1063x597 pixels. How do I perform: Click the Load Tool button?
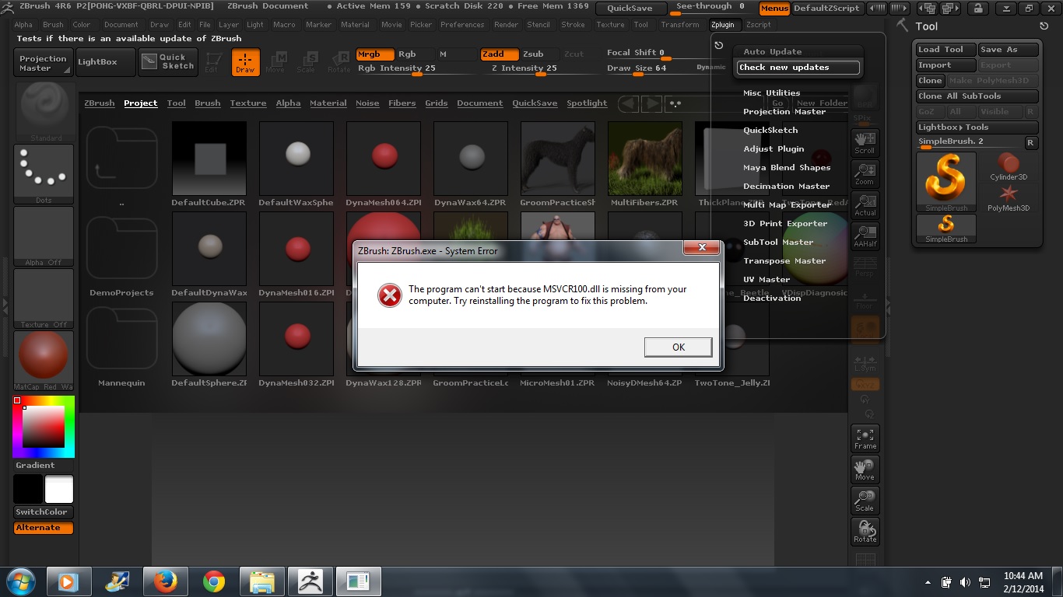(945, 50)
